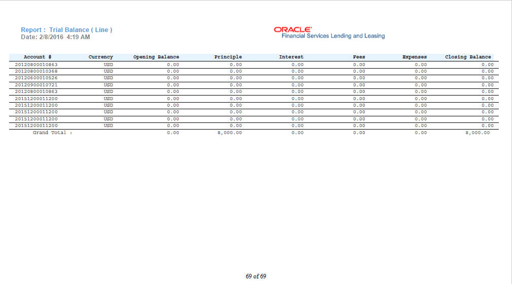
Task: Click Principle value for account 20120600010526
Action: tap(236, 78)
